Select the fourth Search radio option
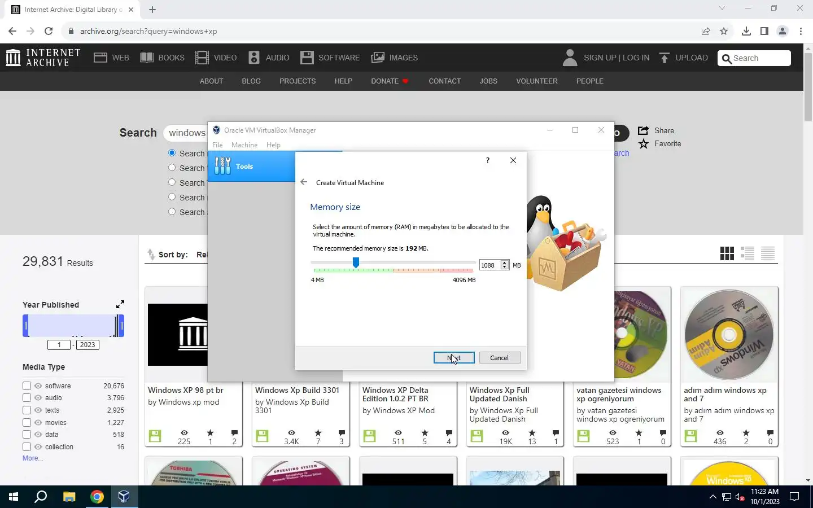This screenshot has height=508, width=813. tap(172, 197)
